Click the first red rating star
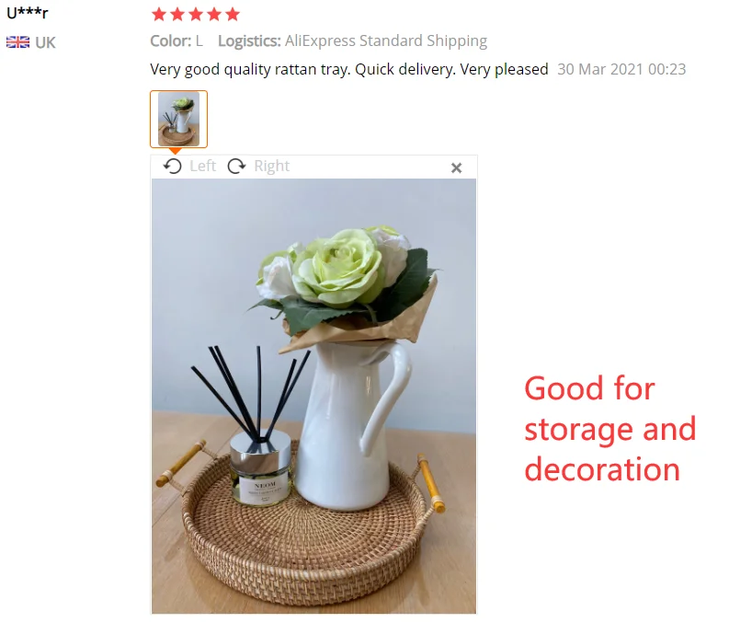 point(159,15)
